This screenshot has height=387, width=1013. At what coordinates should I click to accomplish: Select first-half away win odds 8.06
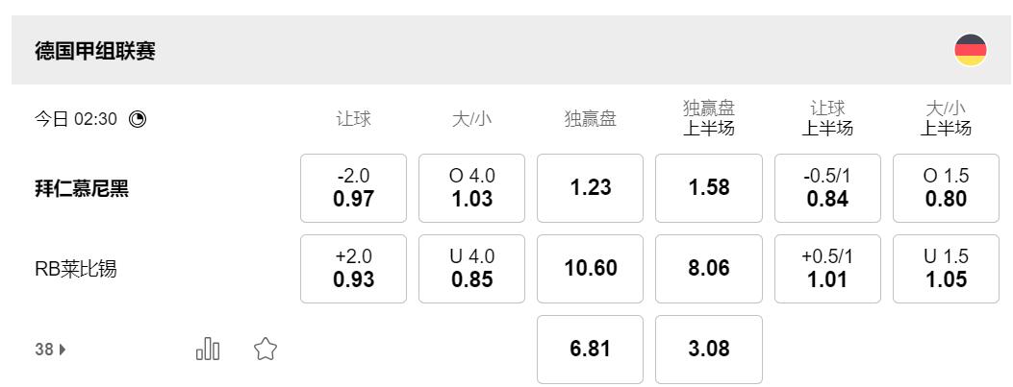(x=709, y=269)
